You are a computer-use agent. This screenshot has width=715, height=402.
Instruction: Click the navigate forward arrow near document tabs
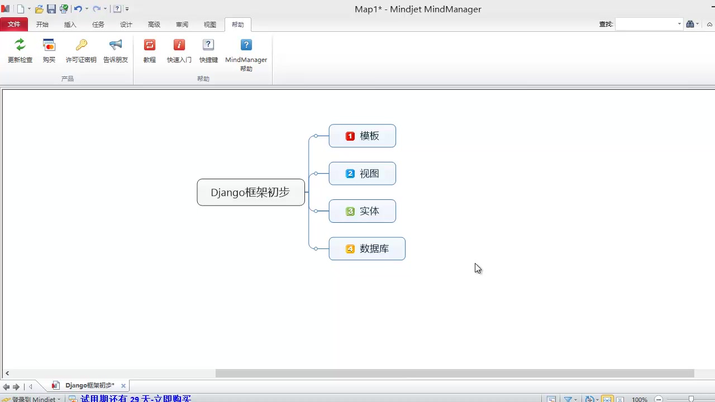pyautogui.click(x=16, y=386)
